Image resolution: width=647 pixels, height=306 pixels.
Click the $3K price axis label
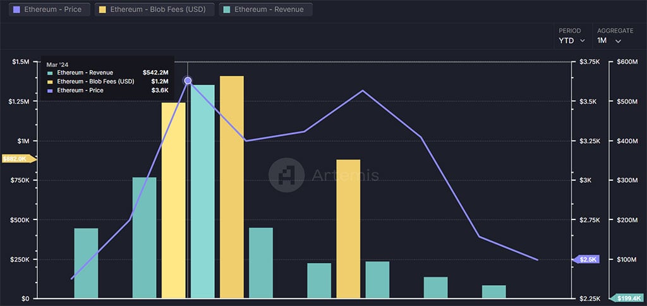tap(584, 180)
